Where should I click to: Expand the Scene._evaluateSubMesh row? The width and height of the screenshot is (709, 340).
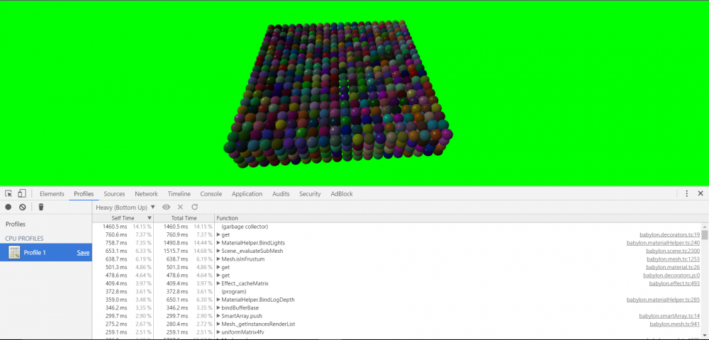218,251
